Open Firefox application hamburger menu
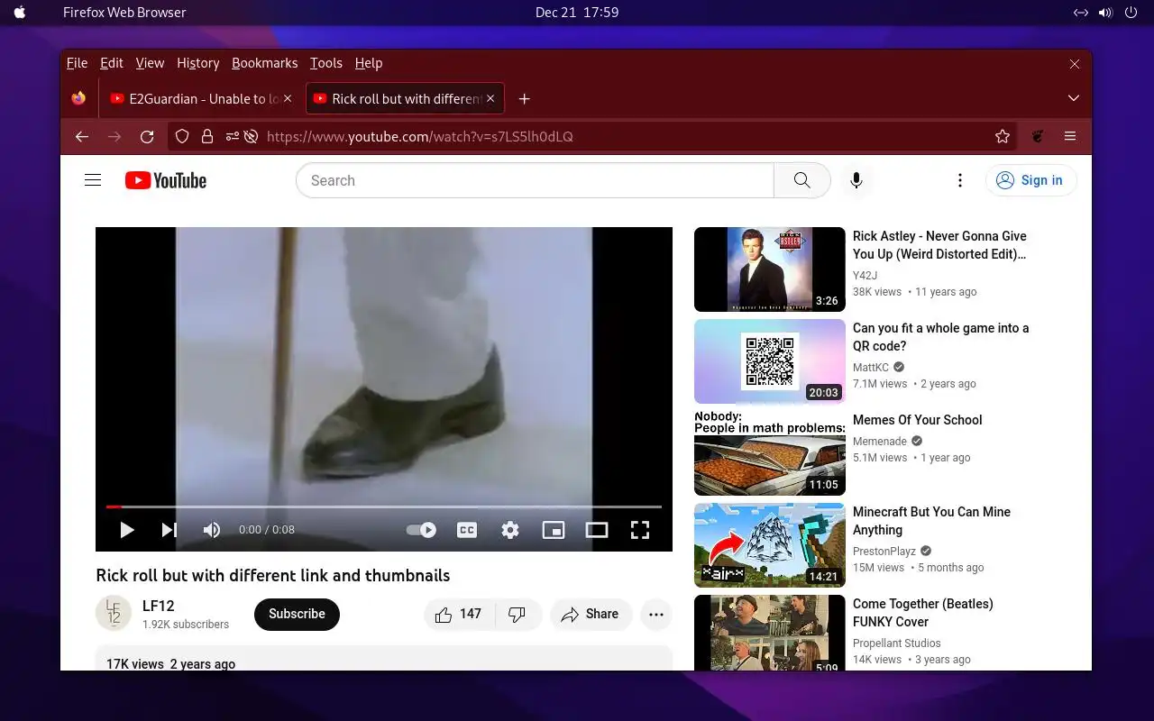 click(1070, 136)
